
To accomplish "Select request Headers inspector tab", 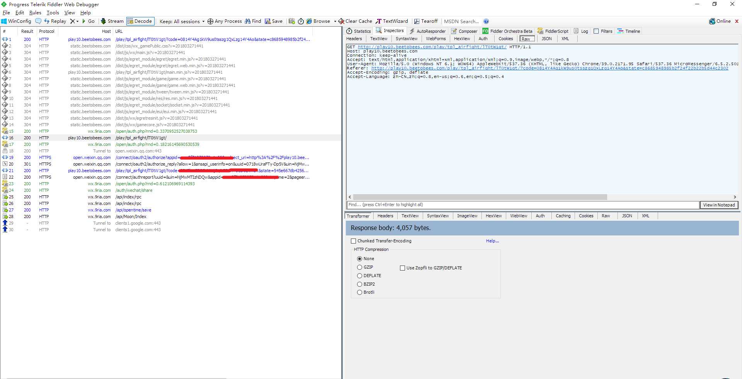I will click(354, 39).
